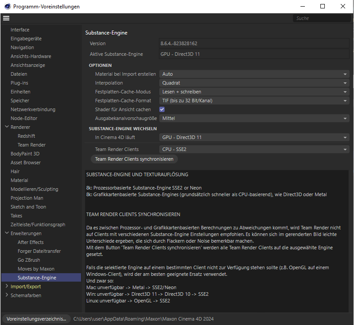Select Navigation in the sidebar
Screen dimensions: 354x325
[22, 47]
